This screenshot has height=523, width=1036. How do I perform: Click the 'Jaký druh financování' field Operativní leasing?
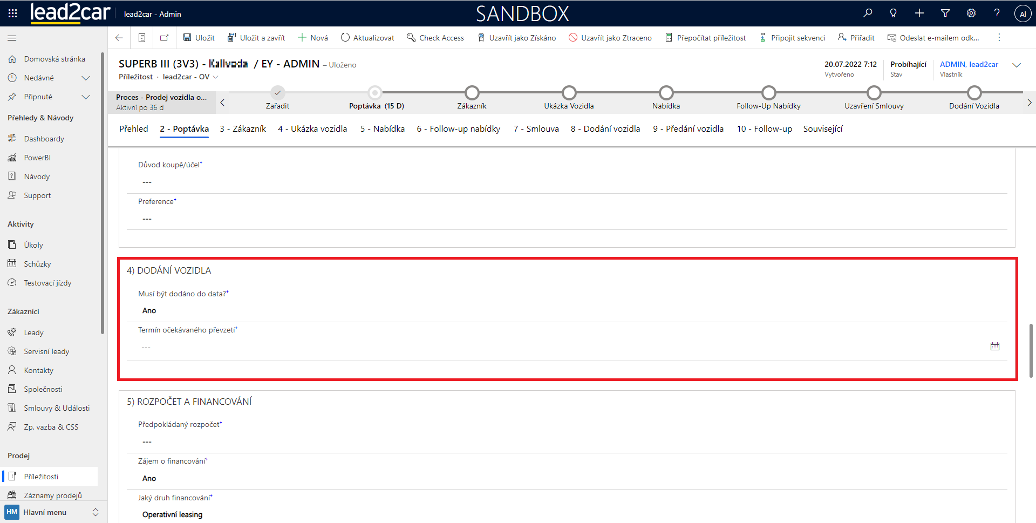[173, 515]
